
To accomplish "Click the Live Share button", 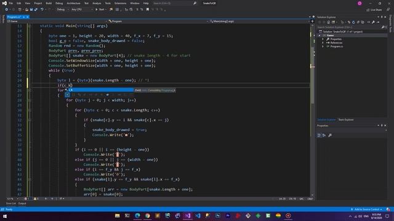I will click(374, 10).
